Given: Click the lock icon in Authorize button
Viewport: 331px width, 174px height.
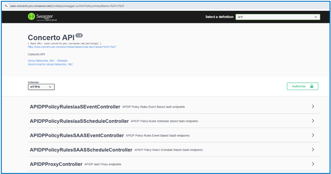Looking at the screenshot, I should pyautogui.click(x=312, y=86).
